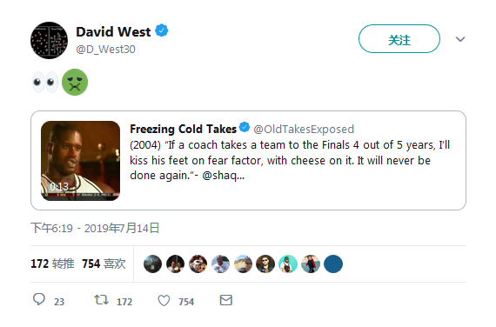Open the @D_West30 handle link

coord(105,50)
